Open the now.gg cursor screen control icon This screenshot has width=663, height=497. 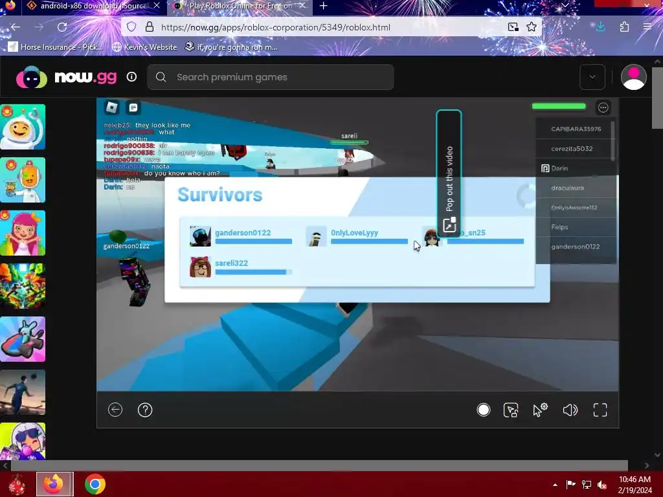[x=511, y=410]
